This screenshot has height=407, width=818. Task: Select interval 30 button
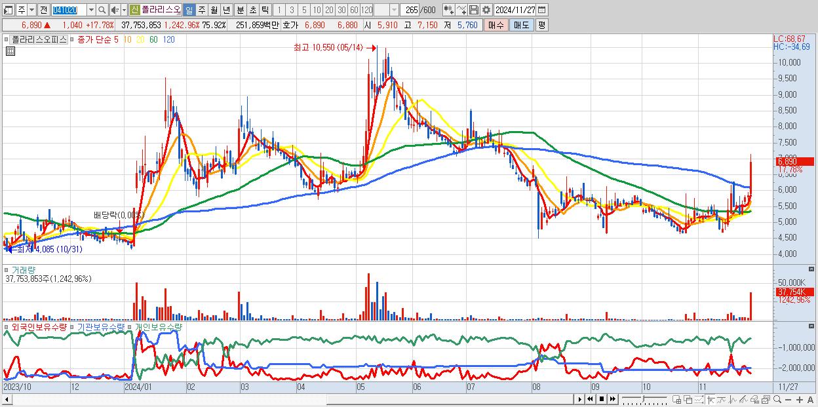coord(341,10)
